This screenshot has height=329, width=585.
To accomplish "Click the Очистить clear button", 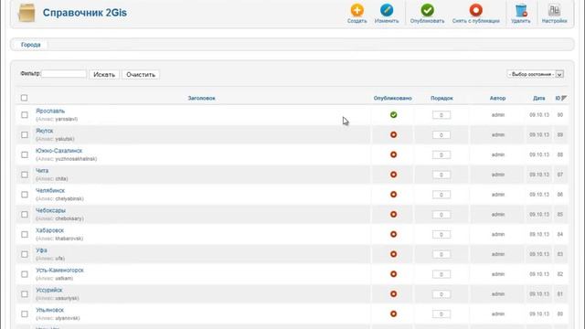I will point(141,75).
